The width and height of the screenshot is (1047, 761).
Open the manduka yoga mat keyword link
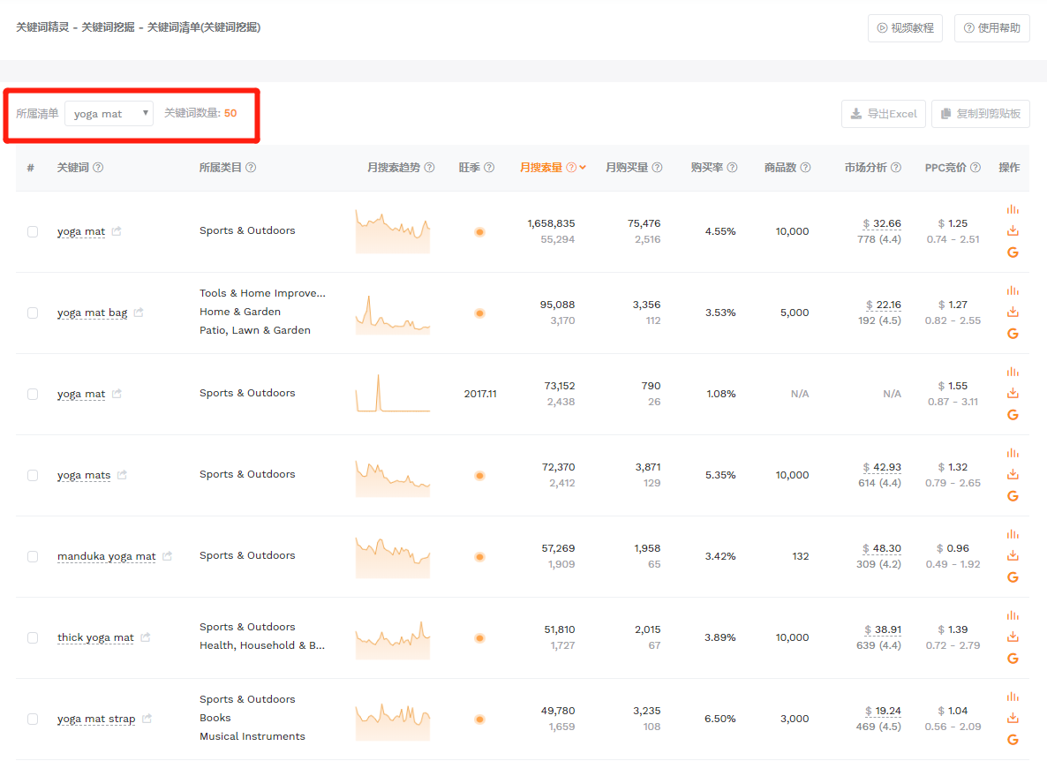(106, 556)
